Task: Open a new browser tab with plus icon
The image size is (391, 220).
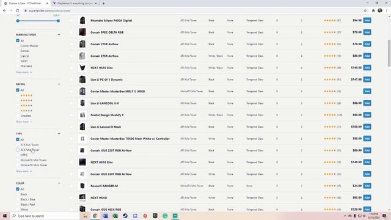Action: (103, 4)
